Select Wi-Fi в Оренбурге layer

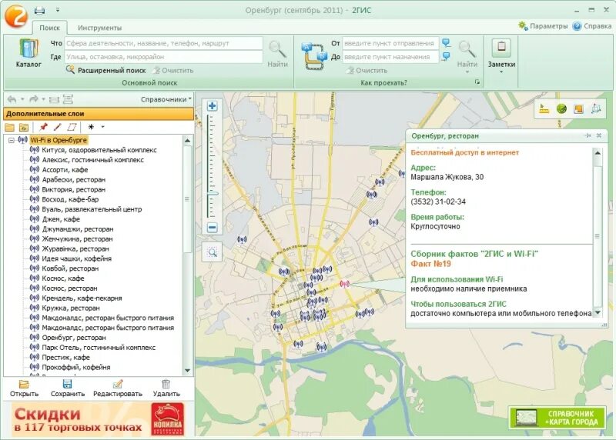[59, 140]
